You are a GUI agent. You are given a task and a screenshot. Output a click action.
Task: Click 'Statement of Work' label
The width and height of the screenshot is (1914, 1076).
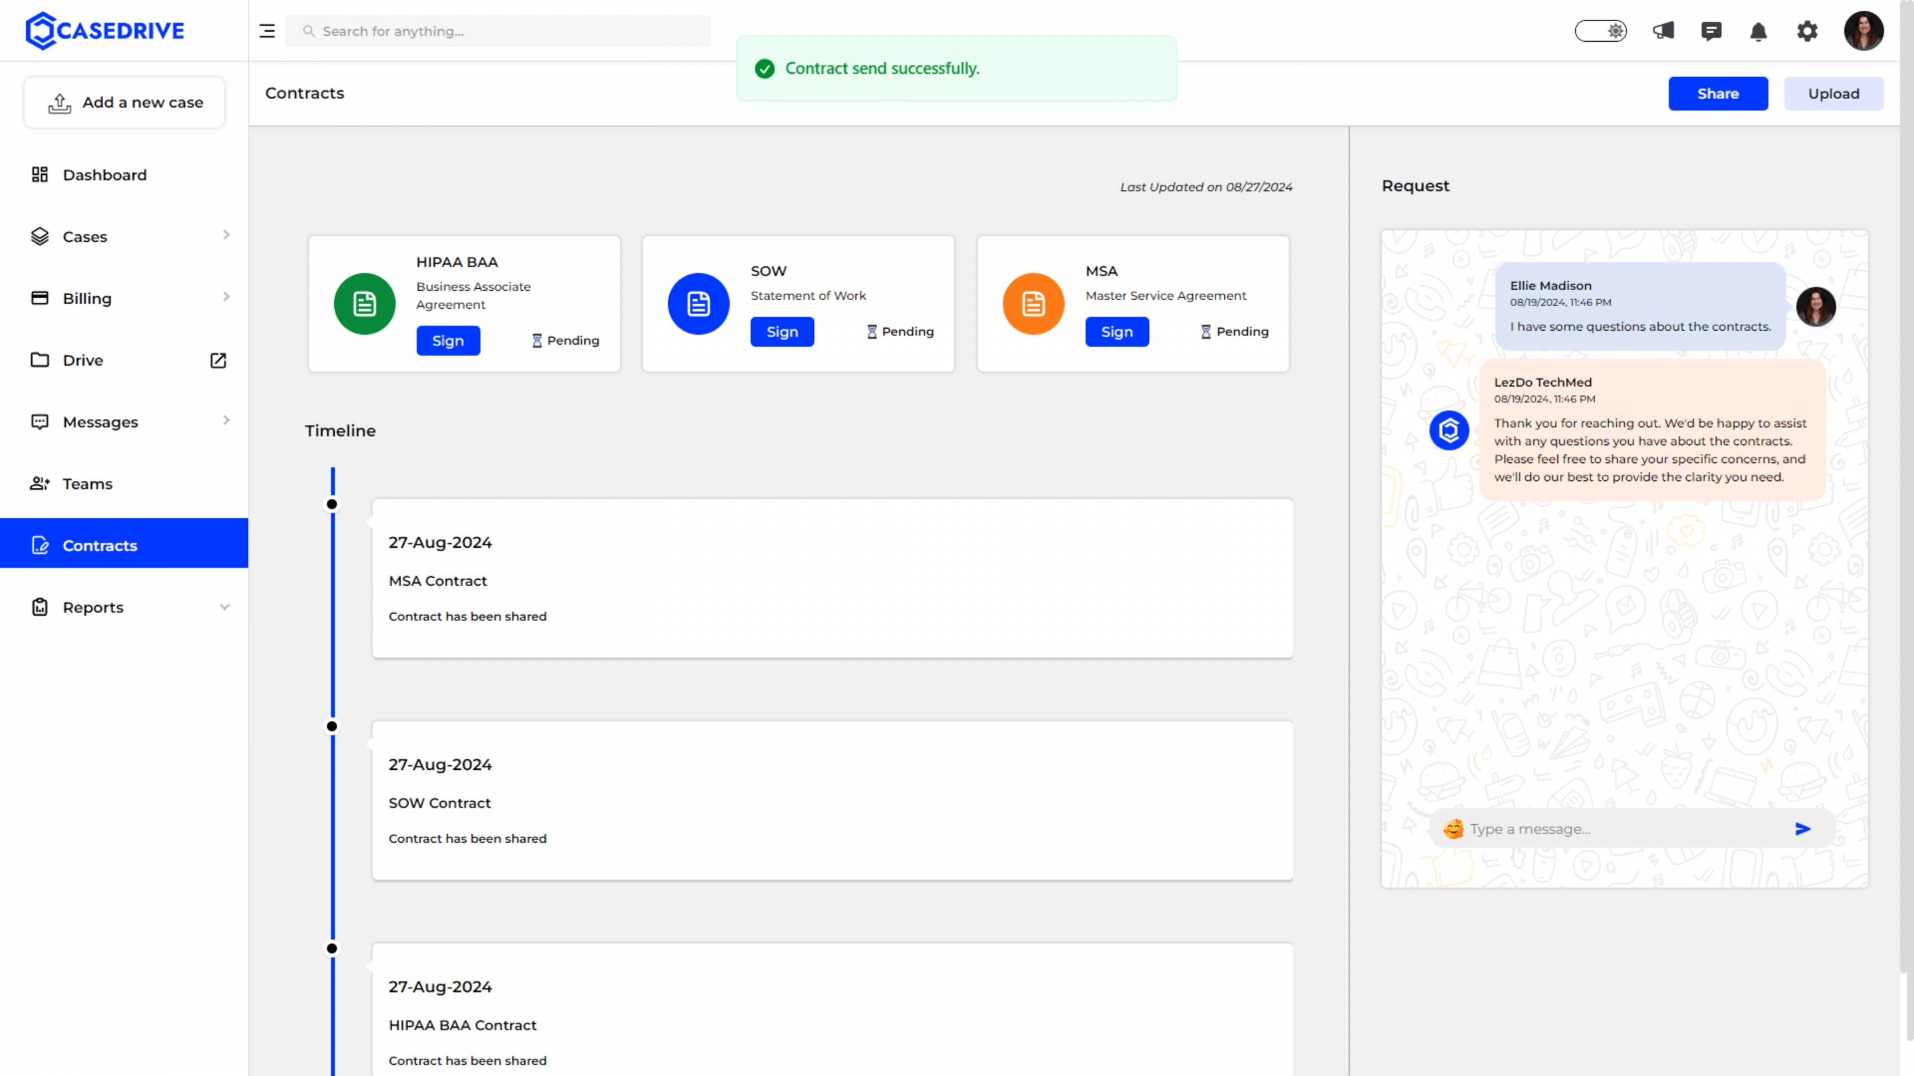[x=807, y=296]
